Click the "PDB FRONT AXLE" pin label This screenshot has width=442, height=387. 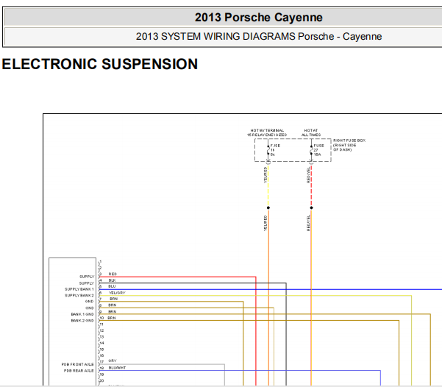coord(77,364)
